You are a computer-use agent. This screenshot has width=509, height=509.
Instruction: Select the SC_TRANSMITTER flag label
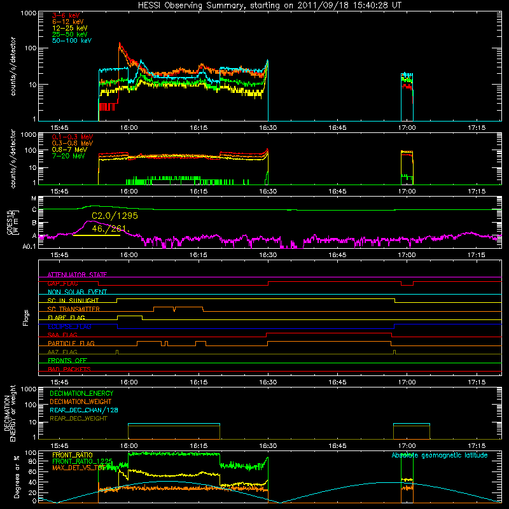[x=74, y=309]
